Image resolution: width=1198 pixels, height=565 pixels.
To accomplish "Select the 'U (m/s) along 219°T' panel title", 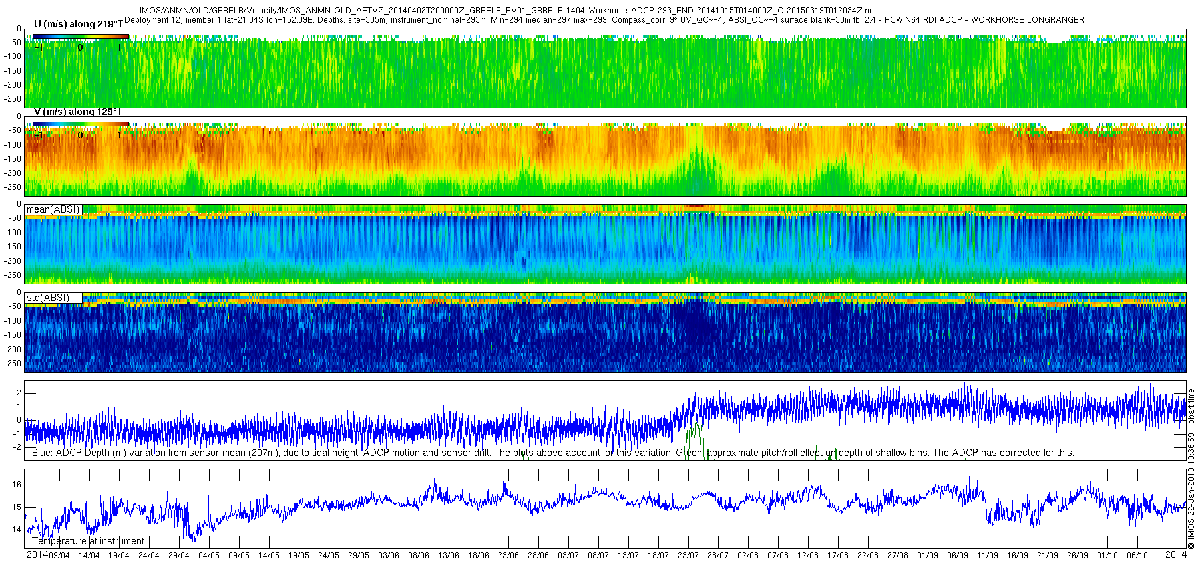I will pyautogui.click(x=78, y=24).
